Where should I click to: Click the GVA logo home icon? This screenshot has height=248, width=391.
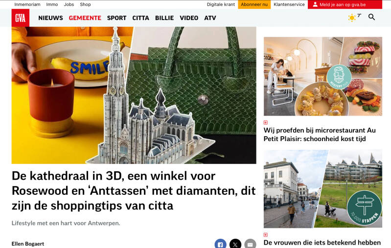pos(21,18)
